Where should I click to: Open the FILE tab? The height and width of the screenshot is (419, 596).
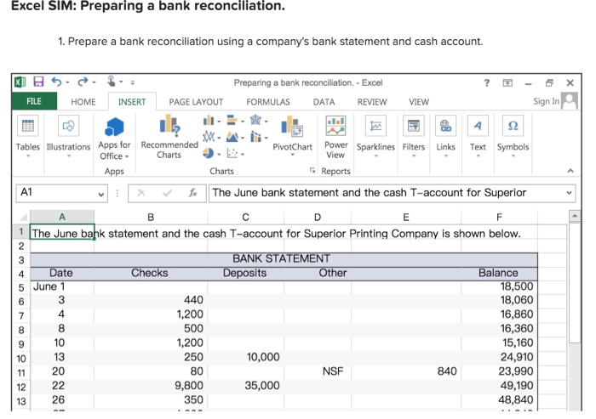click(34, 101)
